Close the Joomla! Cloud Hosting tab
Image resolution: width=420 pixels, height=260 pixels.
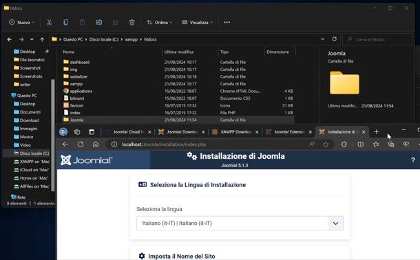(x=149, y=132)
